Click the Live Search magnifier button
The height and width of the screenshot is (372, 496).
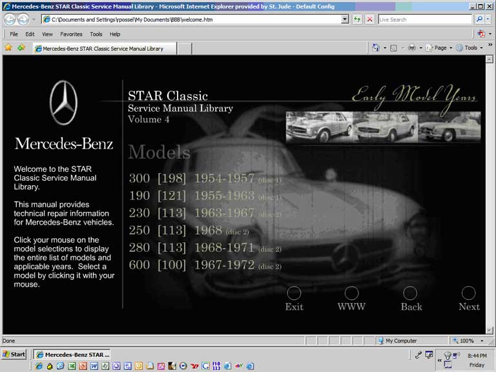[x=480, y=19]
